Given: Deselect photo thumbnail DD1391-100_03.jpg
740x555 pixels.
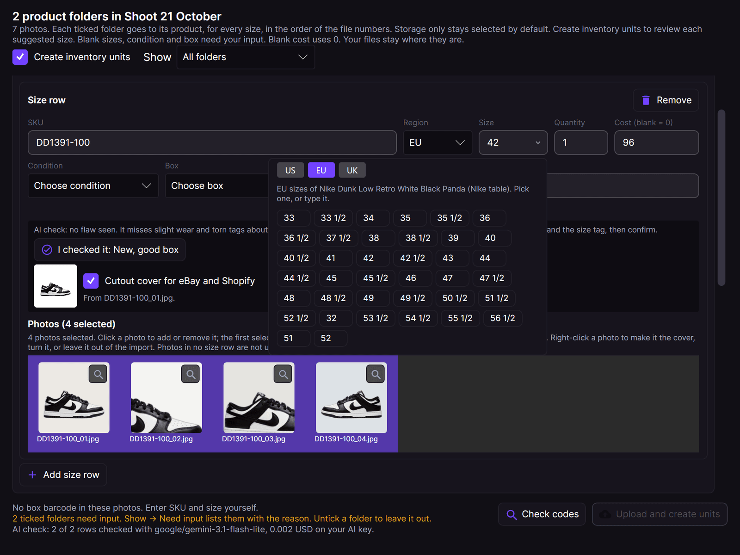Looking at the screenshot, I should point(259,398).
